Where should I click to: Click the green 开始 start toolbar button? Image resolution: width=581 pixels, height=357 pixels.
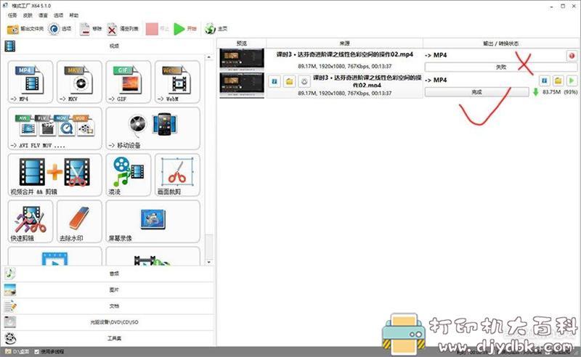[x=185, y=28]
